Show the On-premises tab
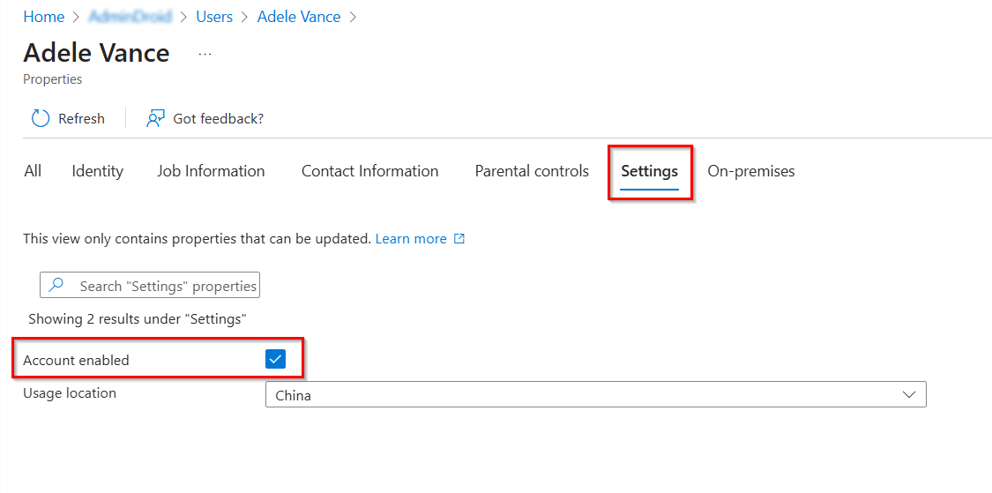 (x=751, y=171)
